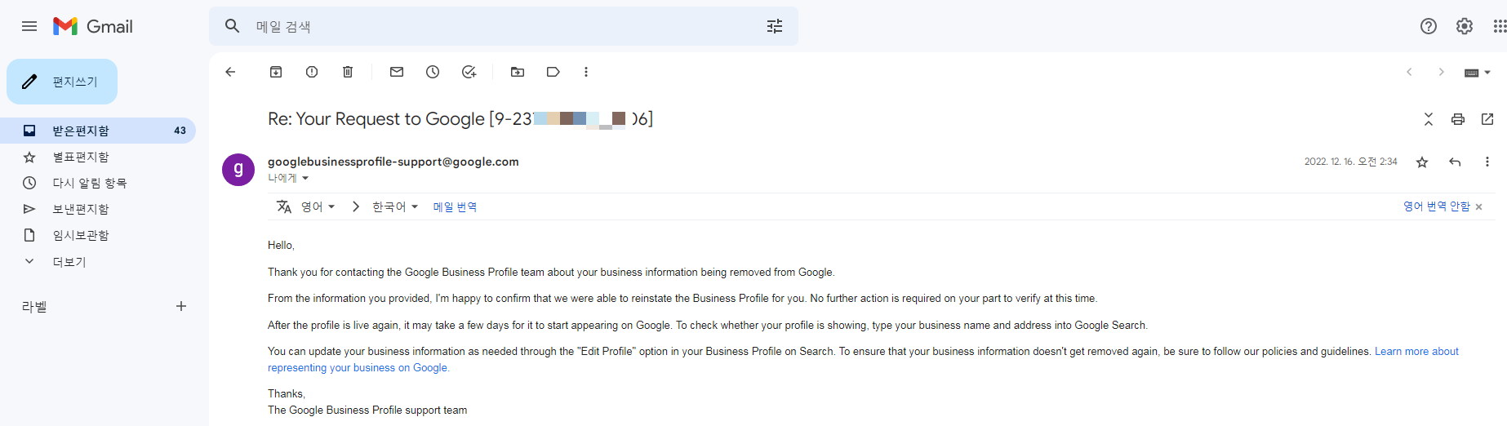Move this email to a folder

click(518, 72)
